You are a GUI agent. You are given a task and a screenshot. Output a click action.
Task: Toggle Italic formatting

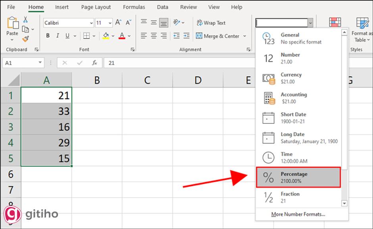[x=58, y=36]
